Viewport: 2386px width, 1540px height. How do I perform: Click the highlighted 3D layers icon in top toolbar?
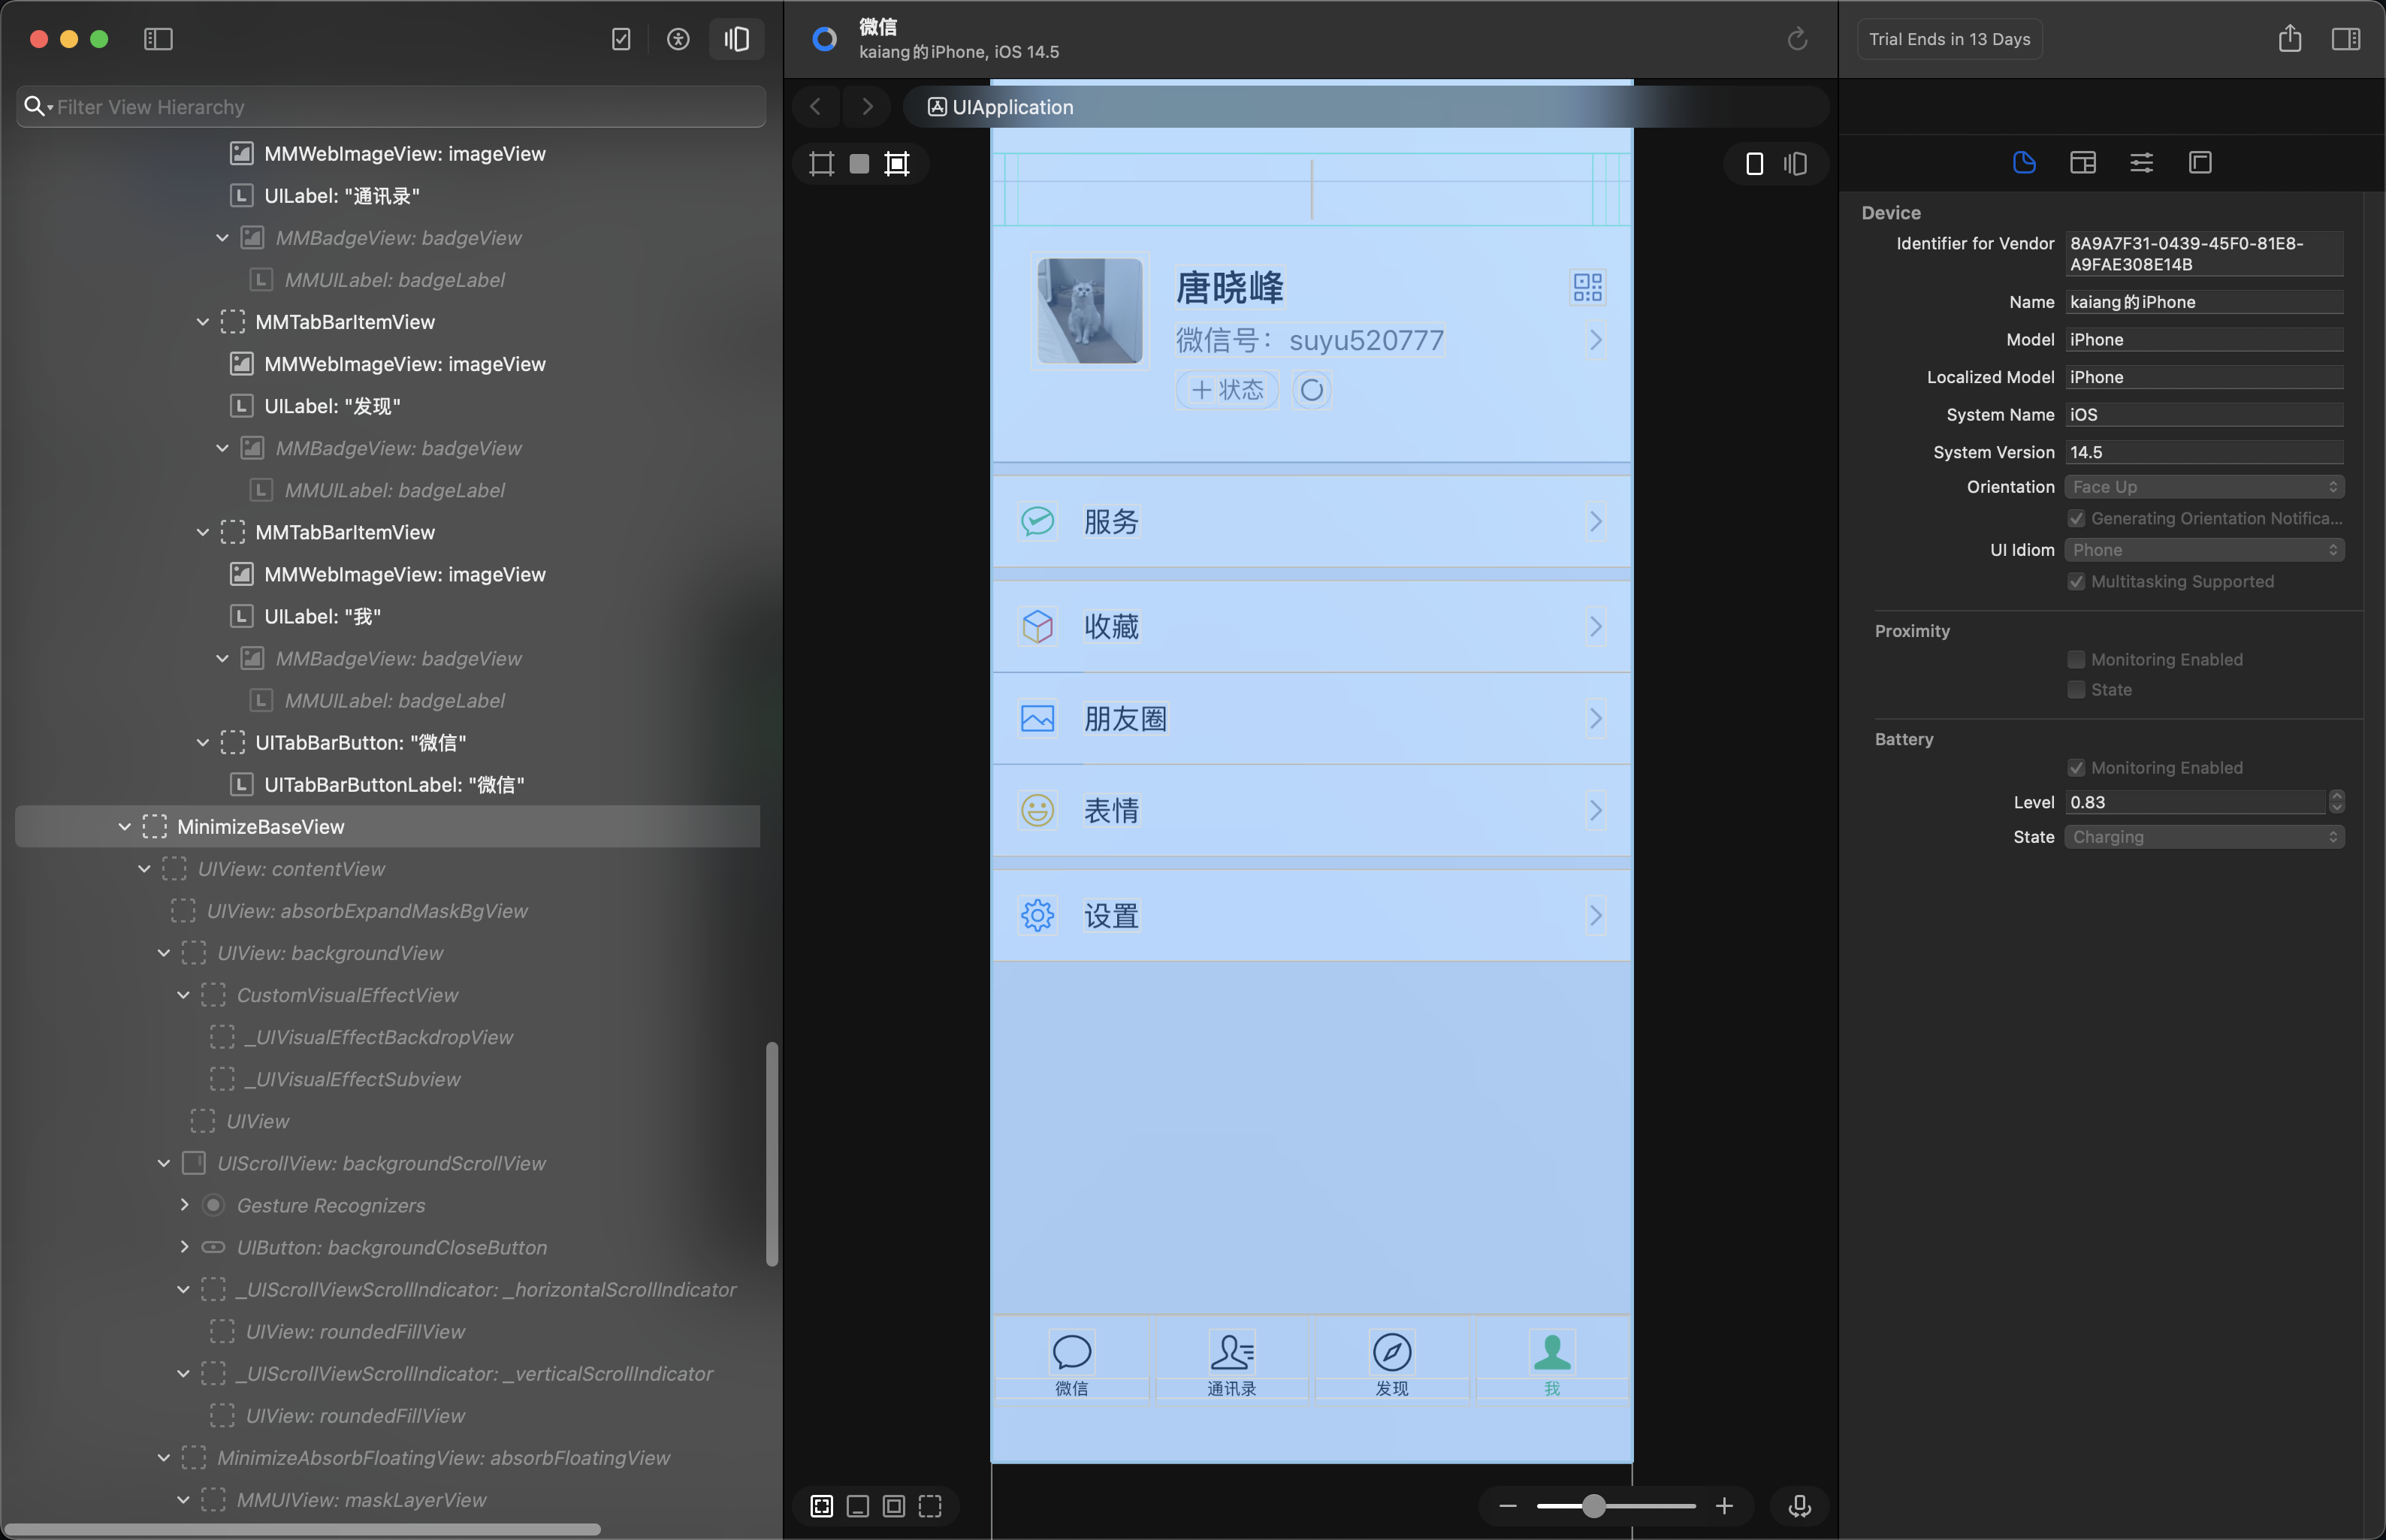point(737,39)
